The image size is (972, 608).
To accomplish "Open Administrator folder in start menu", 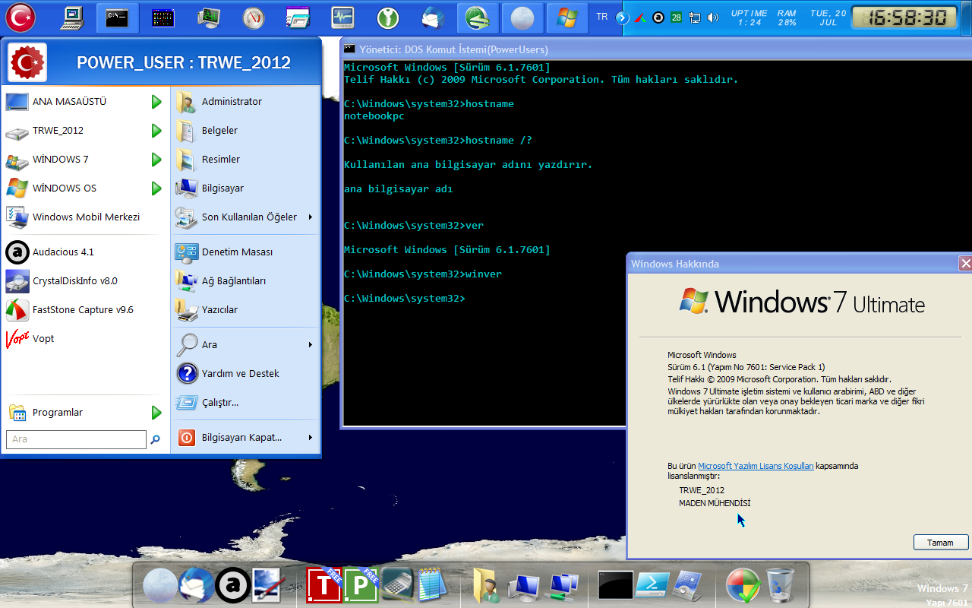I will coord(245,102).
